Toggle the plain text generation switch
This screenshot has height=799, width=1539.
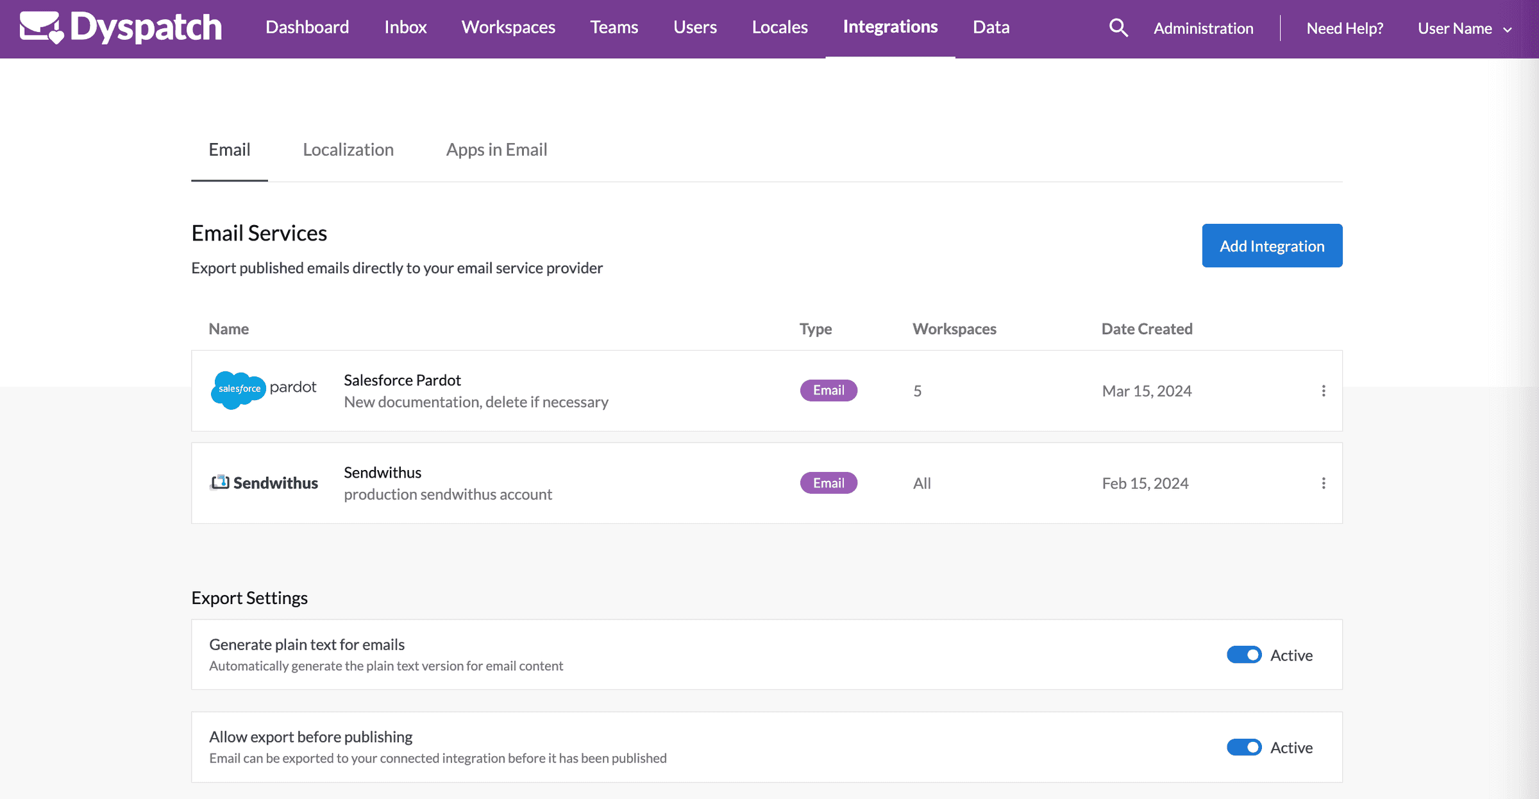(x=1244, y=655)
